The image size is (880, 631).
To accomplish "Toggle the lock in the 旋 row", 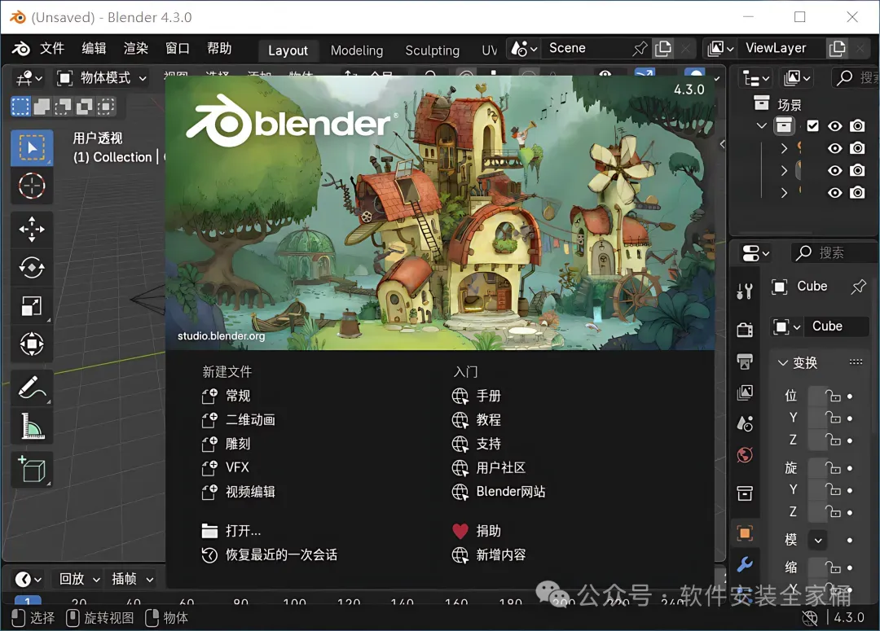I will (833, 468).
